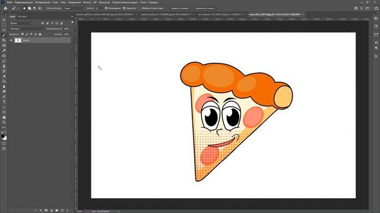Screen dimensions: 380x213
Task: Open the Фильтр menu
Action: coord(87,2)
